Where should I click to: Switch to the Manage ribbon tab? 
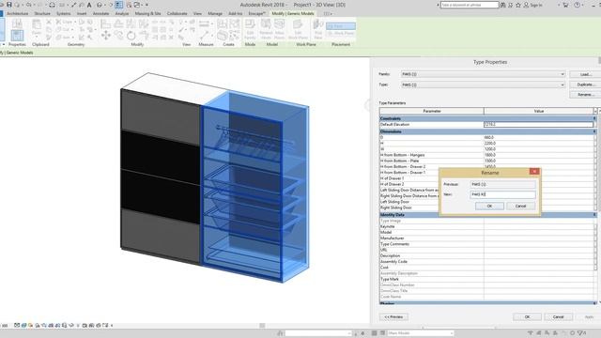pos(215,13)
